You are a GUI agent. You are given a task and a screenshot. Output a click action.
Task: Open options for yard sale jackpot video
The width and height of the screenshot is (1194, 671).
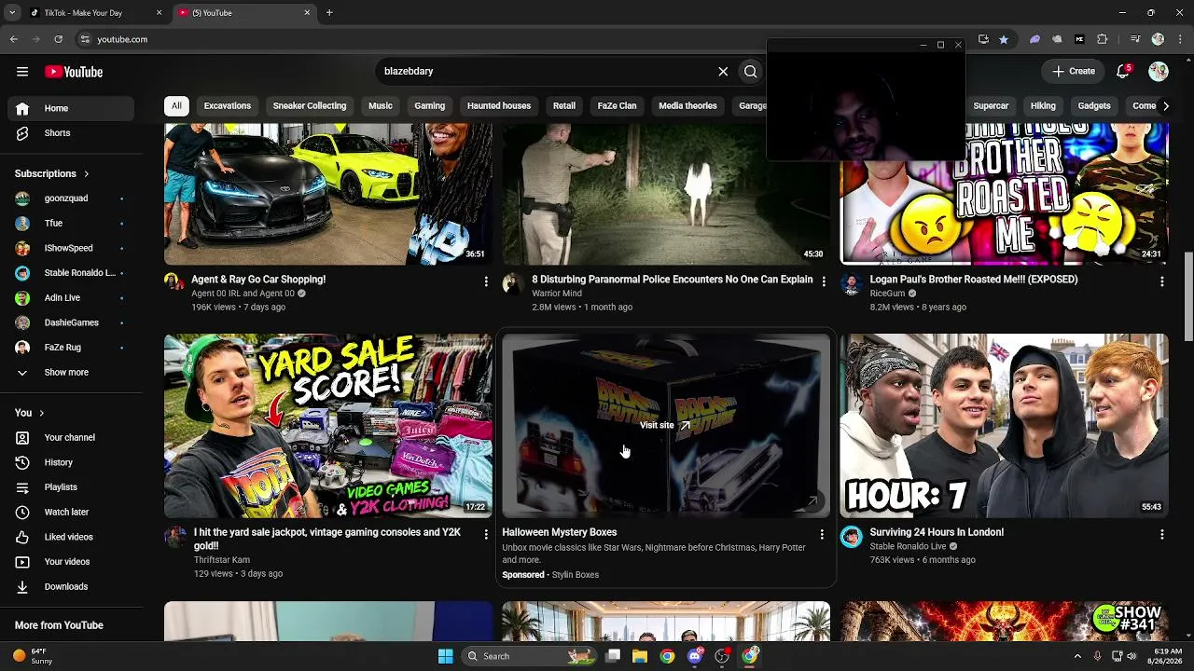(x=486, y=534)
